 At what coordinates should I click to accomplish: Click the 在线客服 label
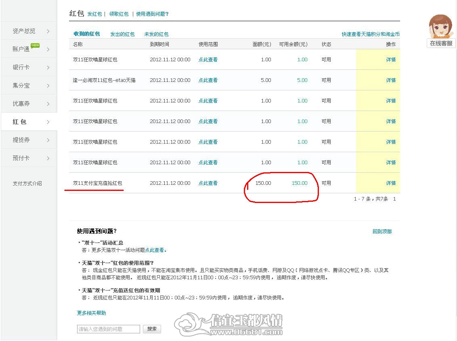click(441, 44)
